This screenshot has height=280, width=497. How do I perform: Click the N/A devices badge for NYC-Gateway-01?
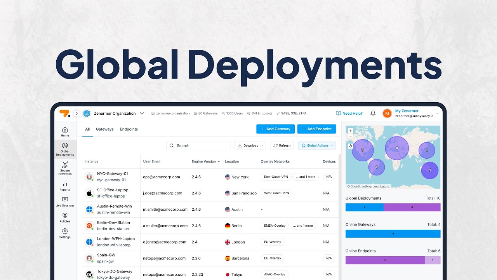[x=329, y=177]
